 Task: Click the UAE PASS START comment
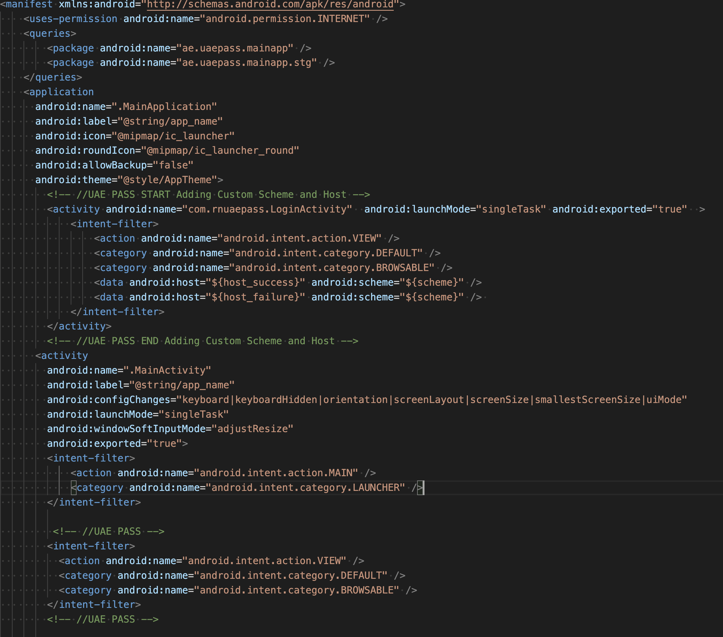(208, 195)
